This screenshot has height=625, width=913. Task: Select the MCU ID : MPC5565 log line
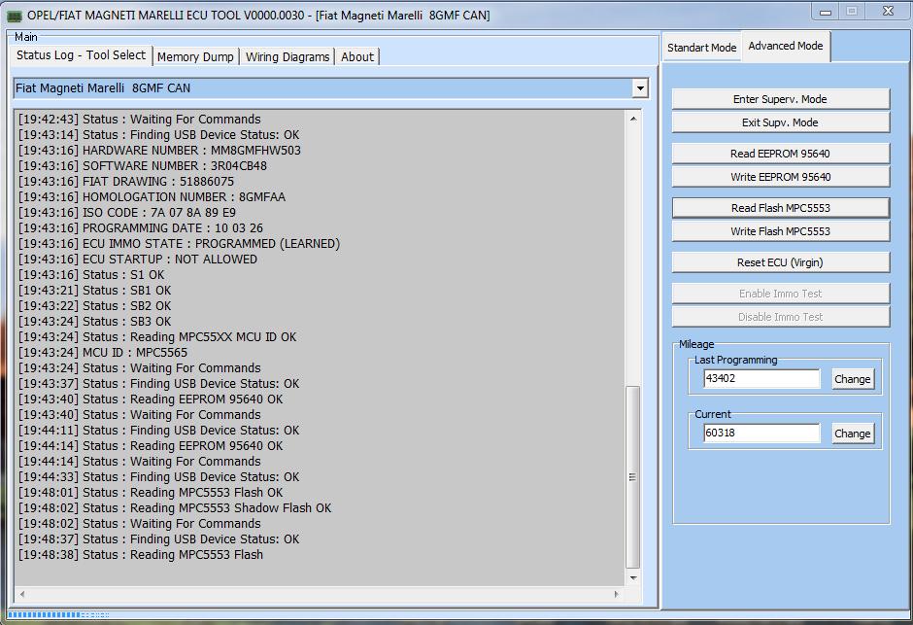tap(103, 353)
